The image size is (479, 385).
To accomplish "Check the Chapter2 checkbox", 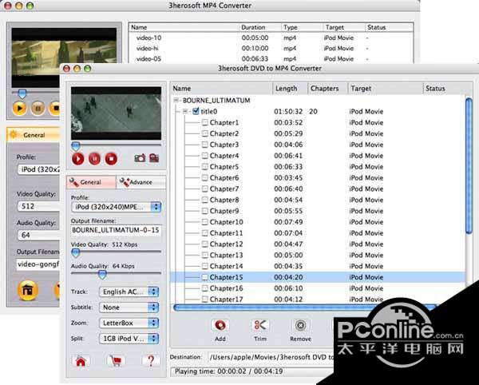I will tap(204, 133).
